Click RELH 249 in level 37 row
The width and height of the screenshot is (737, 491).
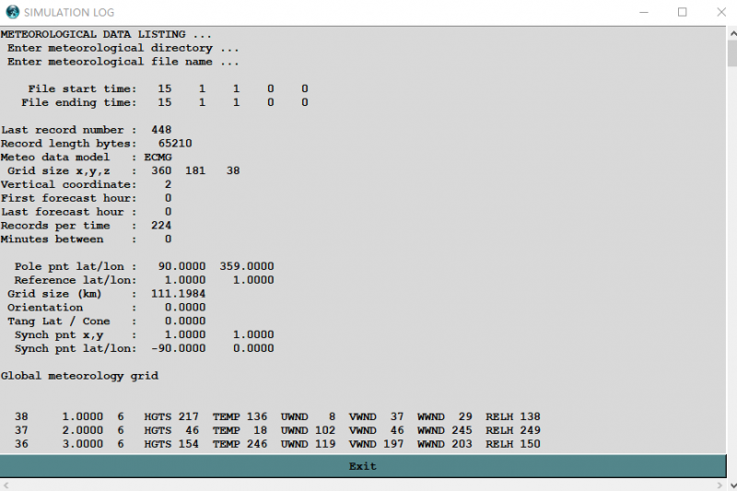coord(513,430)
